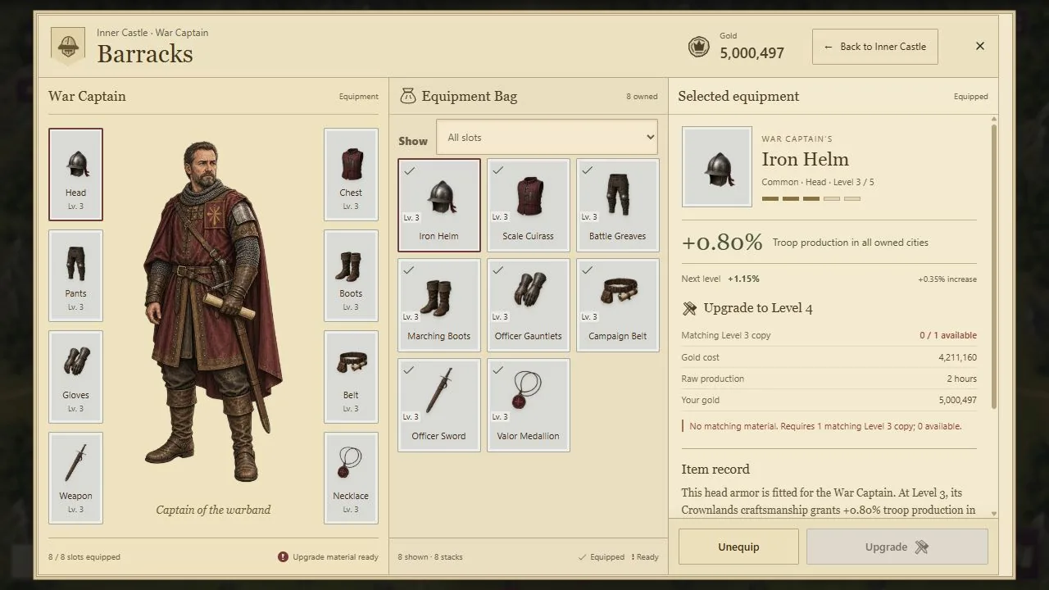Click the Upgrade button
The height and width of the screenshot is (590, 1049).
click(x=897, y=547)
